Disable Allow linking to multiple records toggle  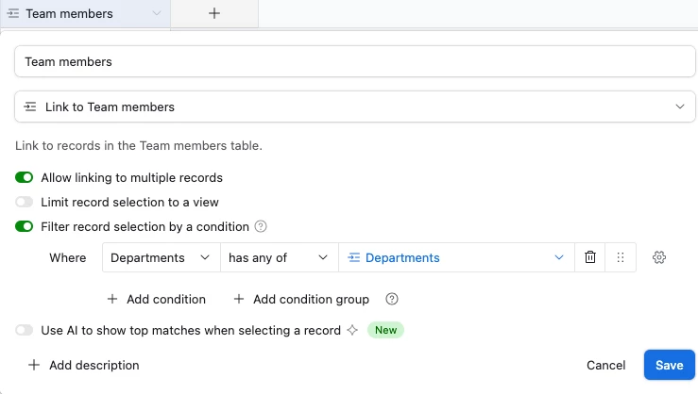25,177
